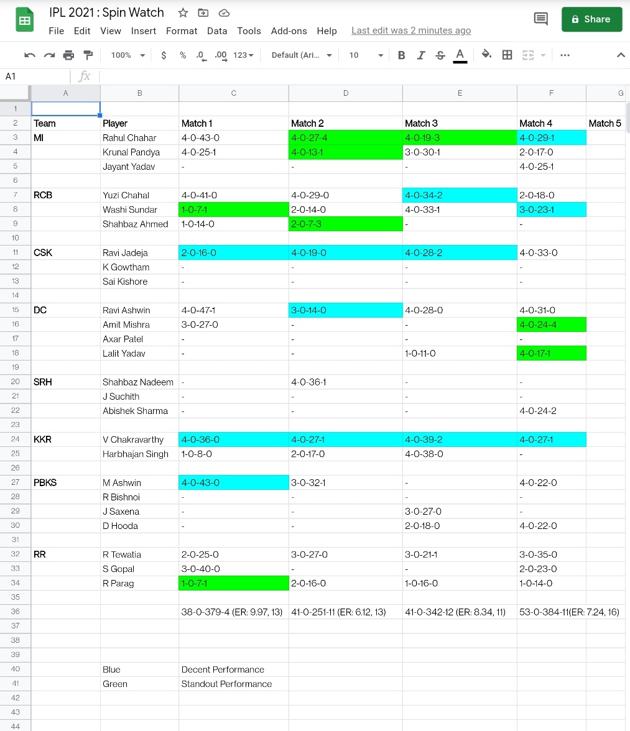
Task: Toggle bold formatting
Action: tap(401, 55)
